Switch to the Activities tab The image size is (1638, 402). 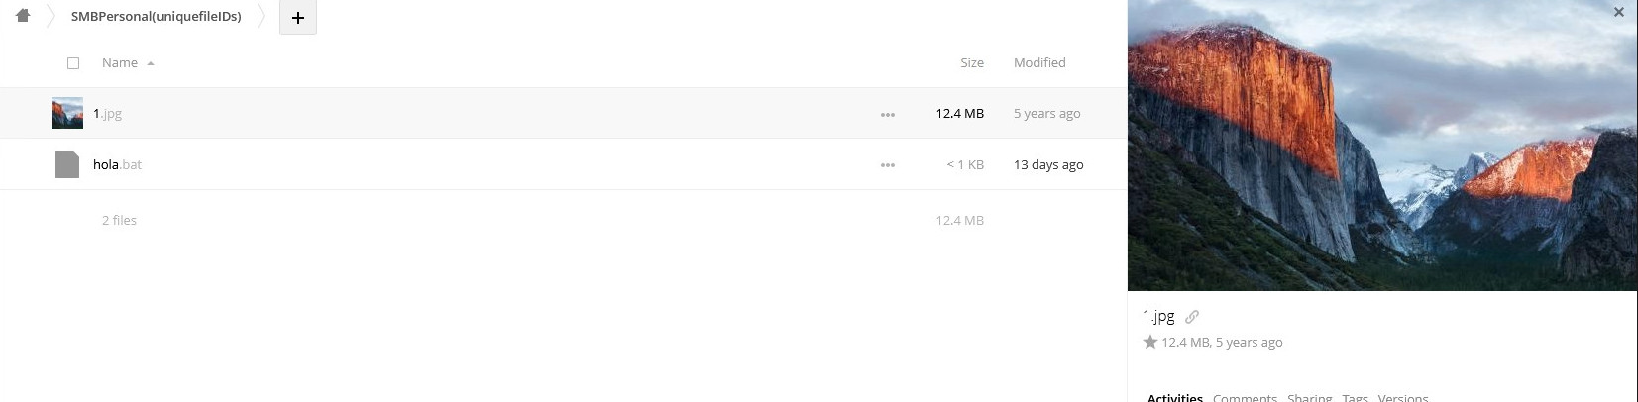coord(1174,397)
